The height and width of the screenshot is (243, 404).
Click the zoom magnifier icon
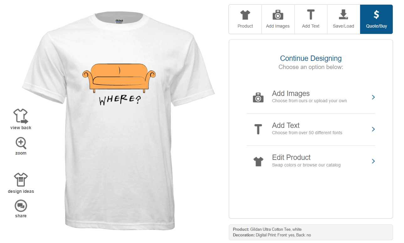[21, 143]
